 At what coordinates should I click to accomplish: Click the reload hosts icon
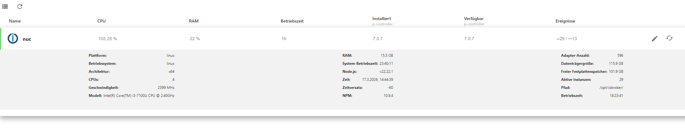20,6
